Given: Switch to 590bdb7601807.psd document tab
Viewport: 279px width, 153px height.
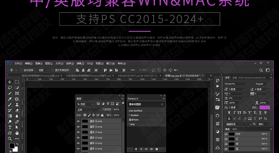Looking at the screenshot, I should [138, 76].
